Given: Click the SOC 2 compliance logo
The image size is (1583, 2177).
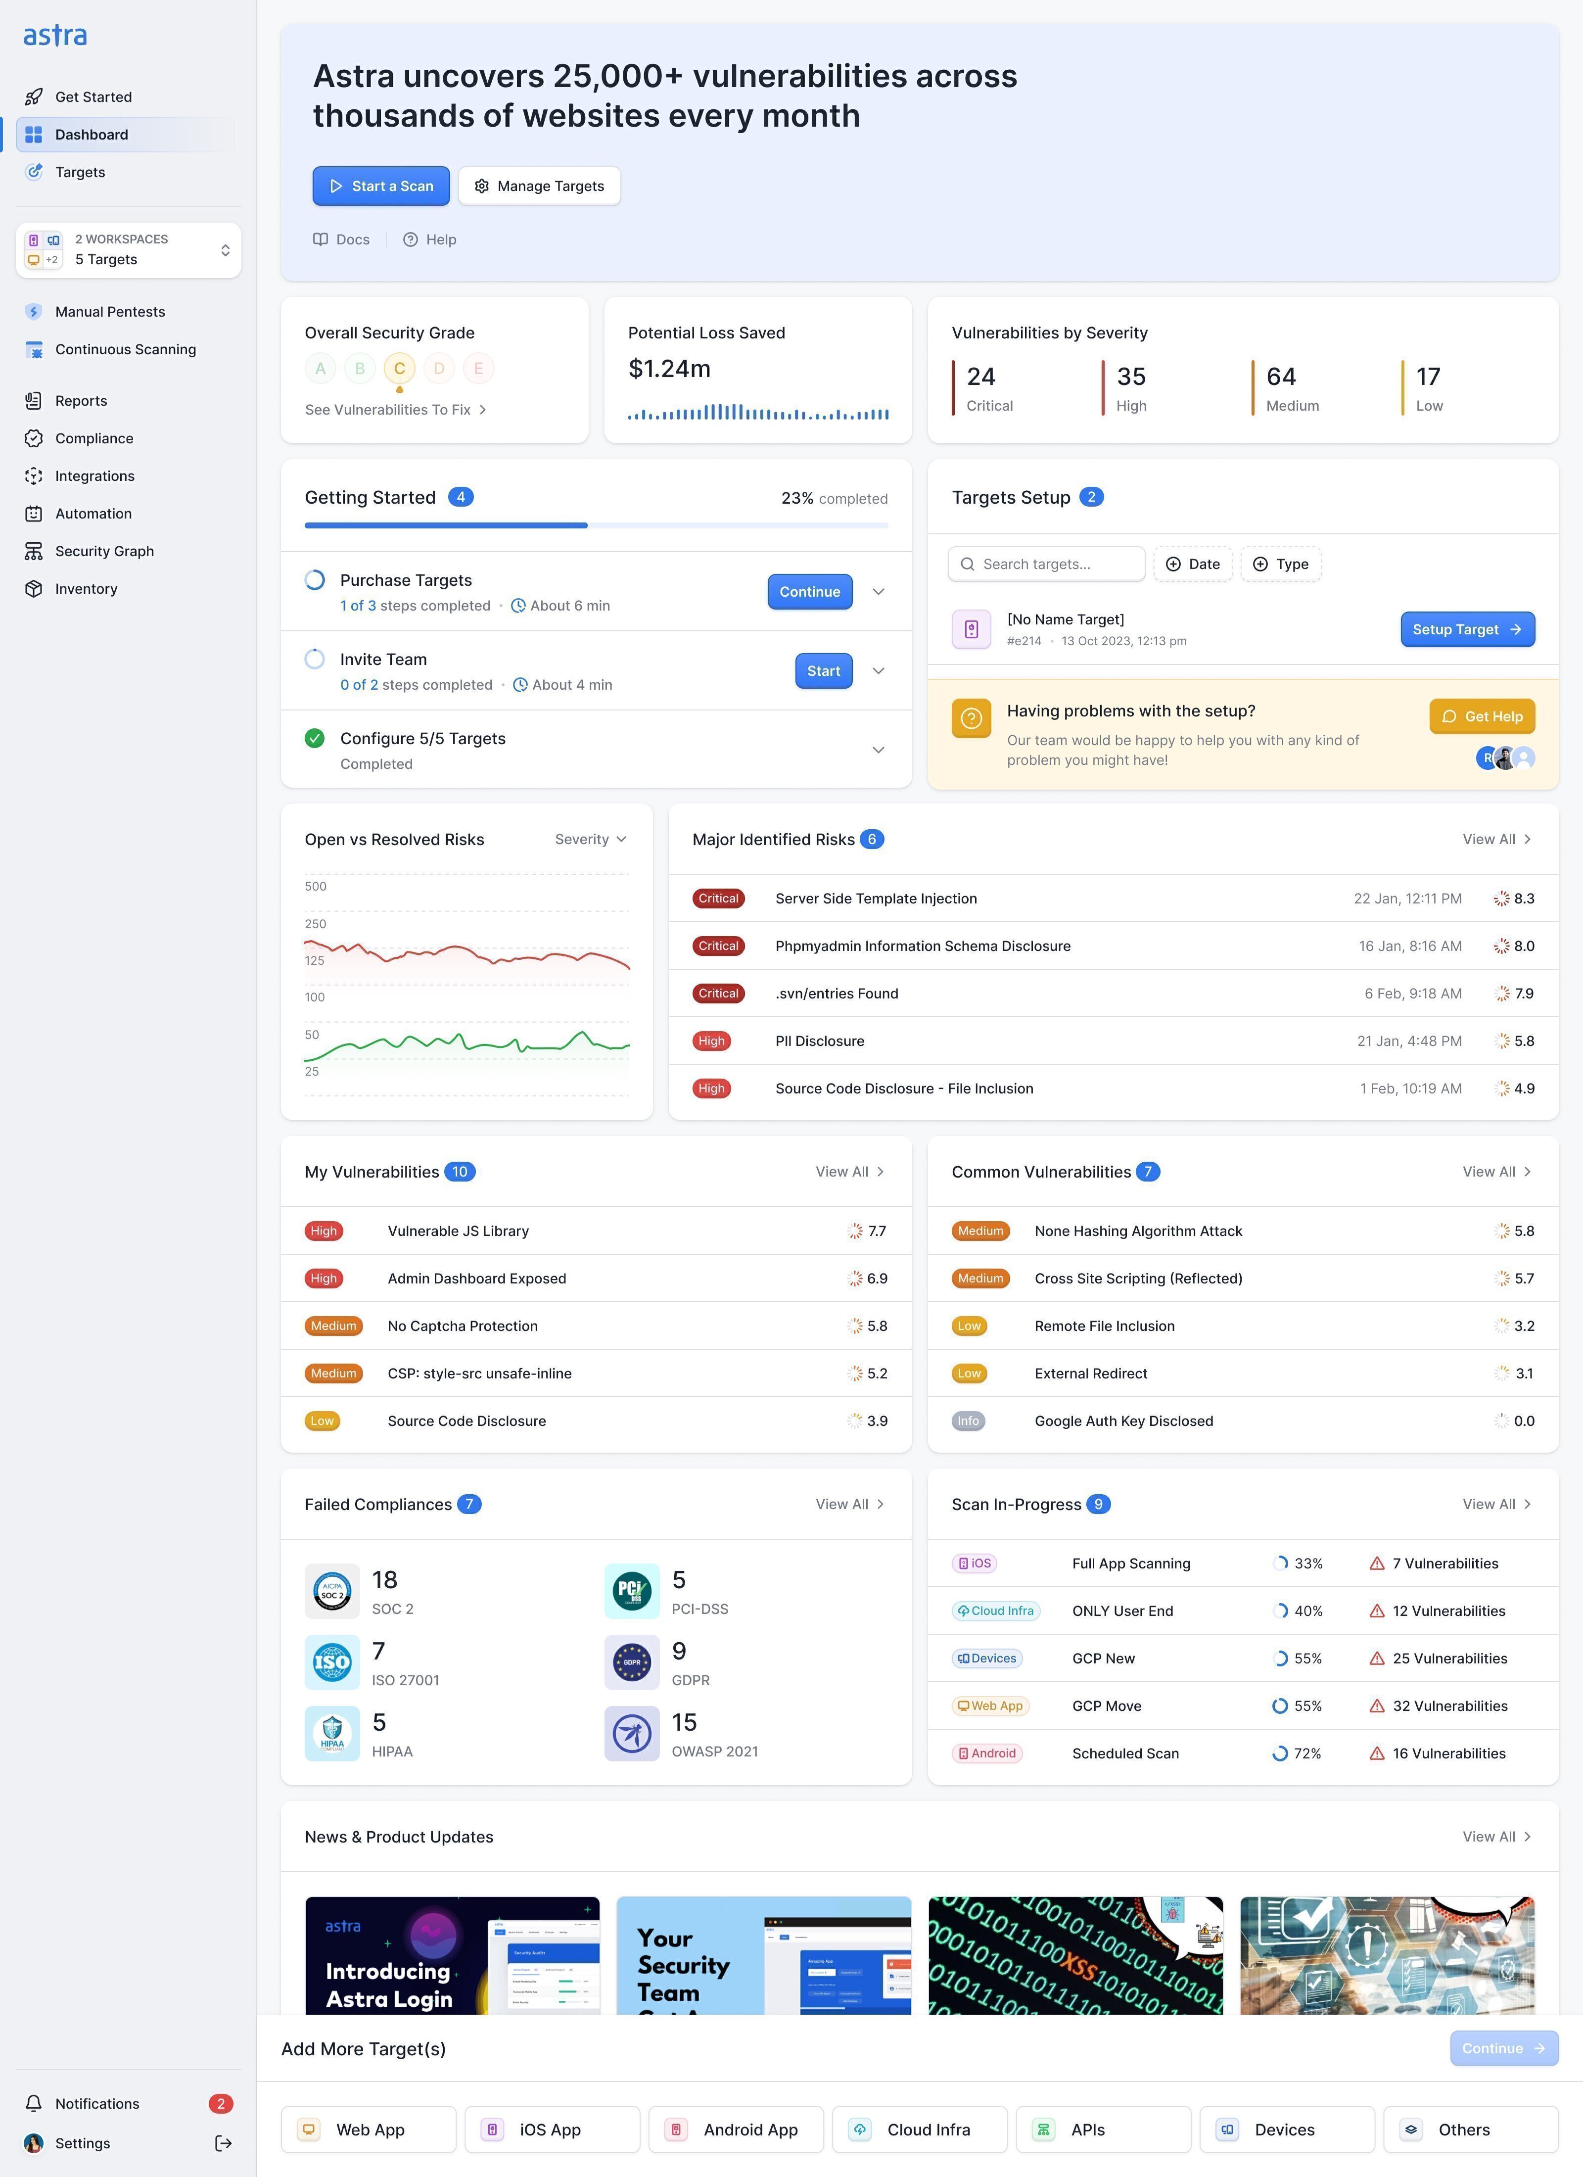Looking at the screenshot, I should tap(332, 1591).
